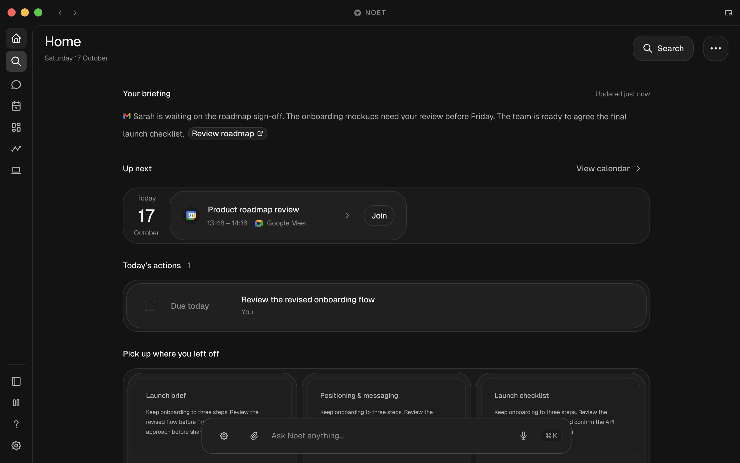Click the Google Meet label

pos(287,223)
